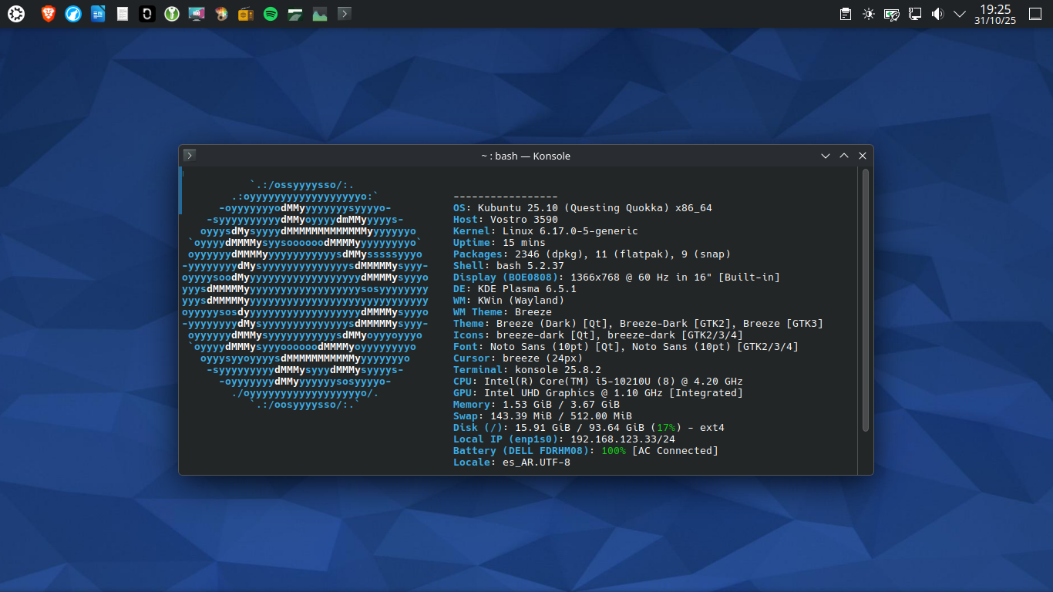Launch Spotify from the task manager

click(x=270, y=14)
